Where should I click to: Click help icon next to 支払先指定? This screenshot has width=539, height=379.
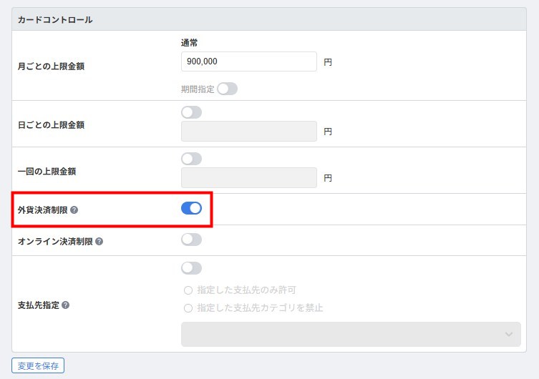66,305
